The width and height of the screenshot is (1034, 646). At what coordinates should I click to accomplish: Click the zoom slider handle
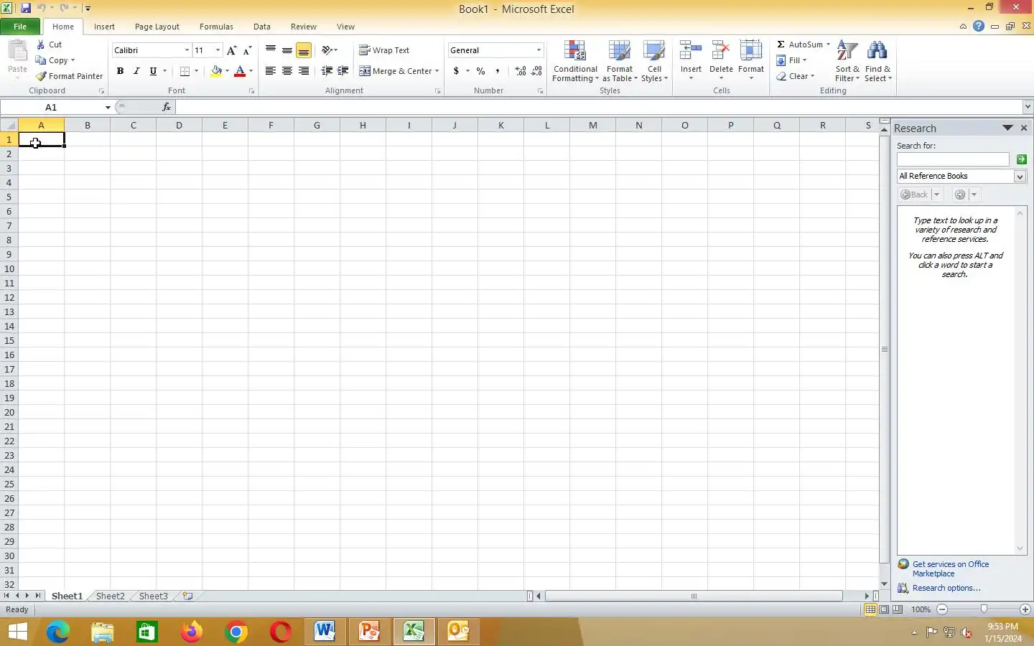click(984, 609)
